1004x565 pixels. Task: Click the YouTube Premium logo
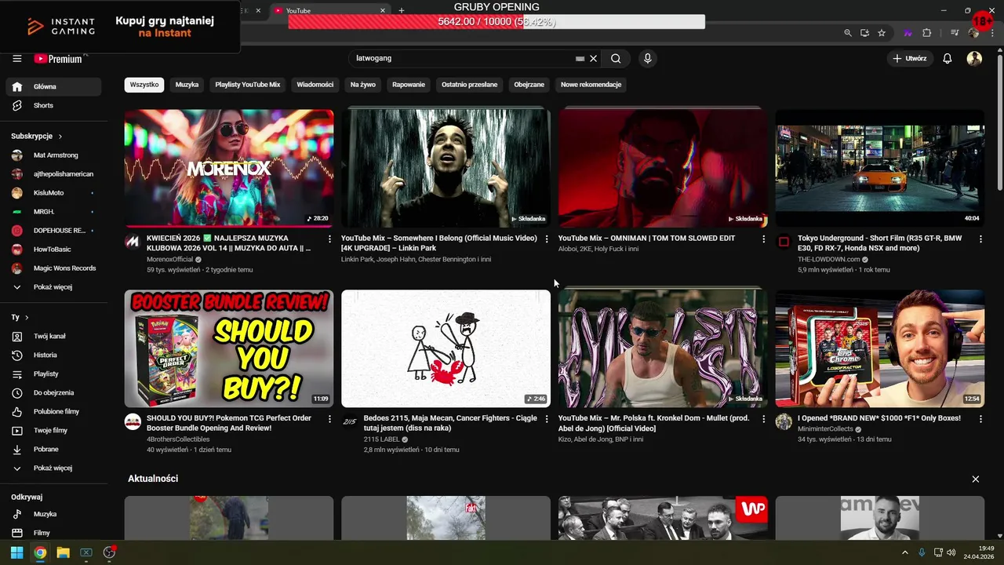58,58
